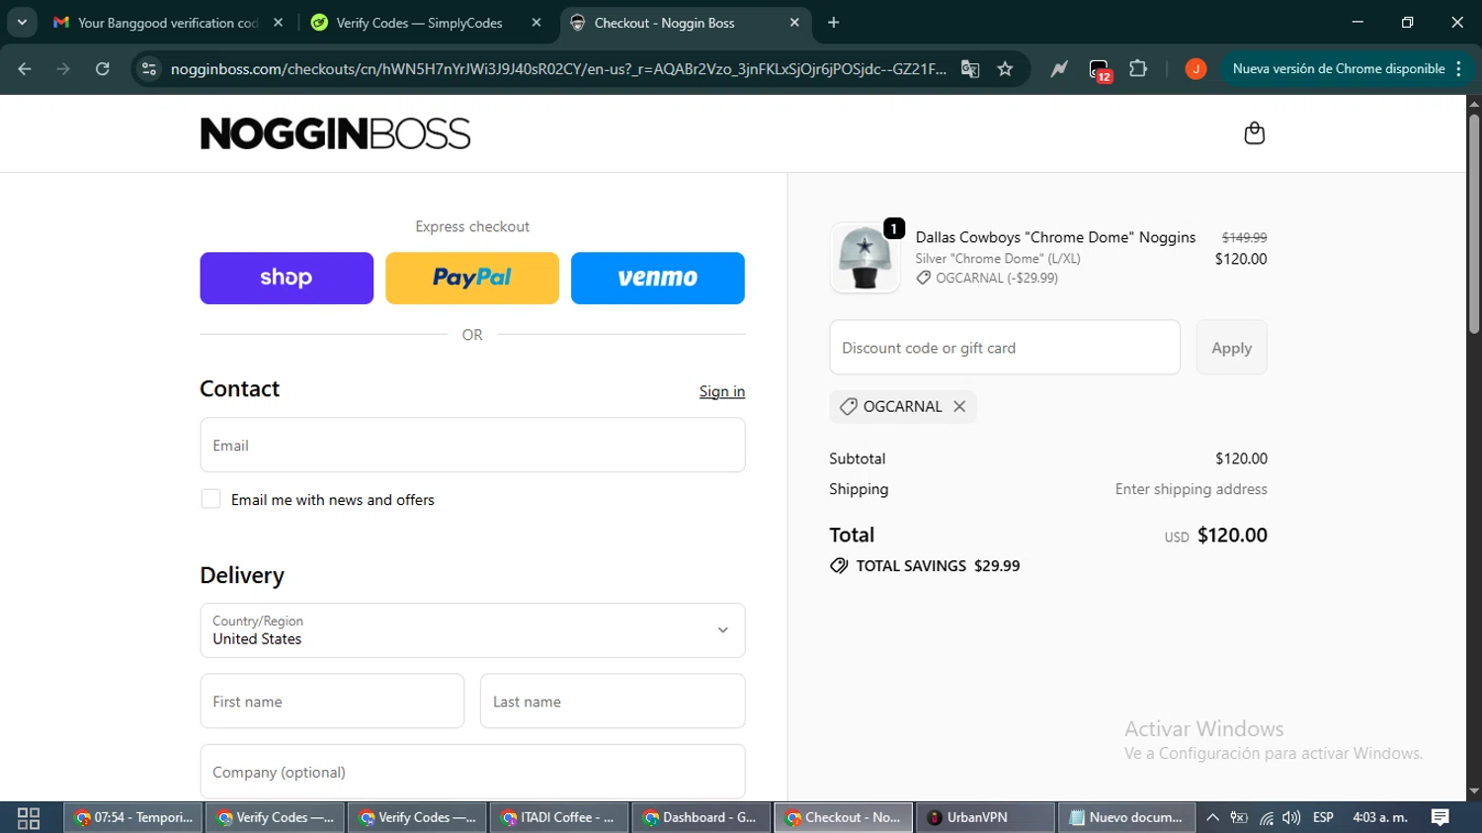Close the Verify Codes SimplyCodes tab
Screen dimensions: 1482x833
click(536, 23)
